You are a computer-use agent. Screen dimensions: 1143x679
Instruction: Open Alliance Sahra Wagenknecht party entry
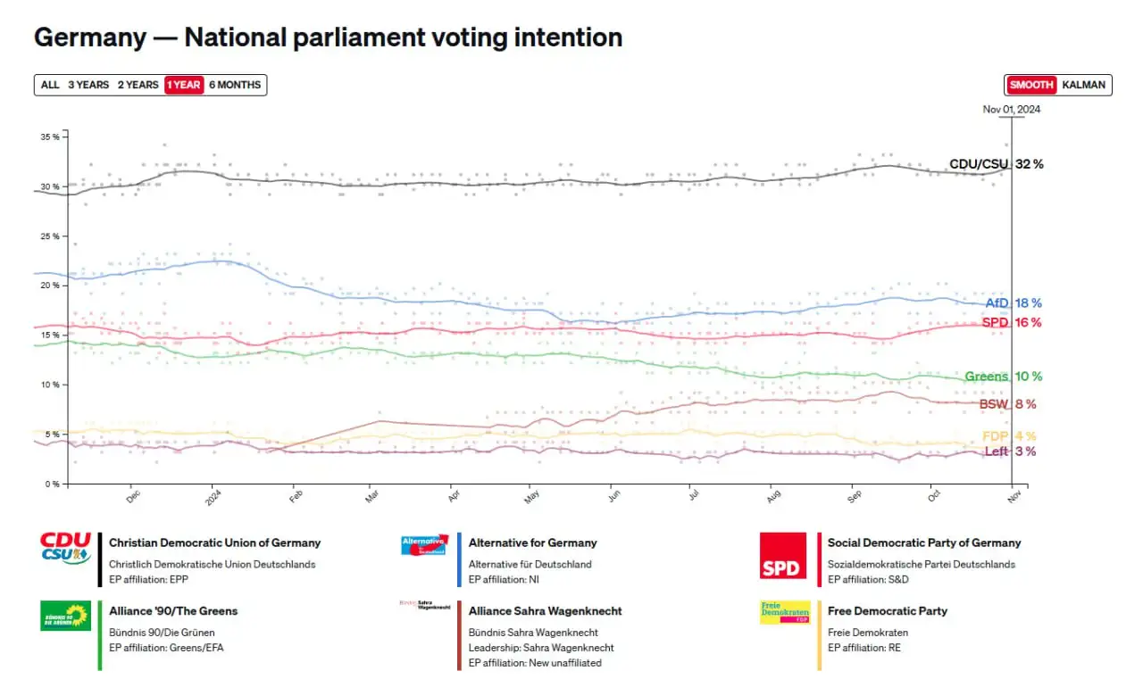[545, 611]
